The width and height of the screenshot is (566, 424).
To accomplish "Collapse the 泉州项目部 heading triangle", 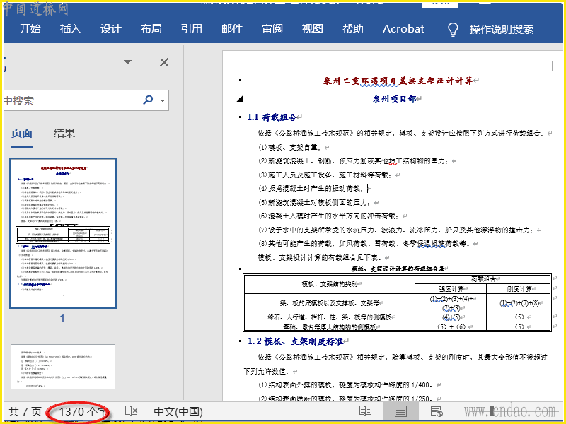I will [239, 99].
